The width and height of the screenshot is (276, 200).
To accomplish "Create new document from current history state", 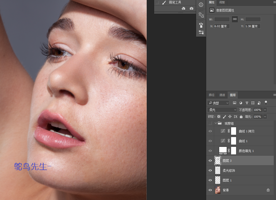I will [184, 8].
